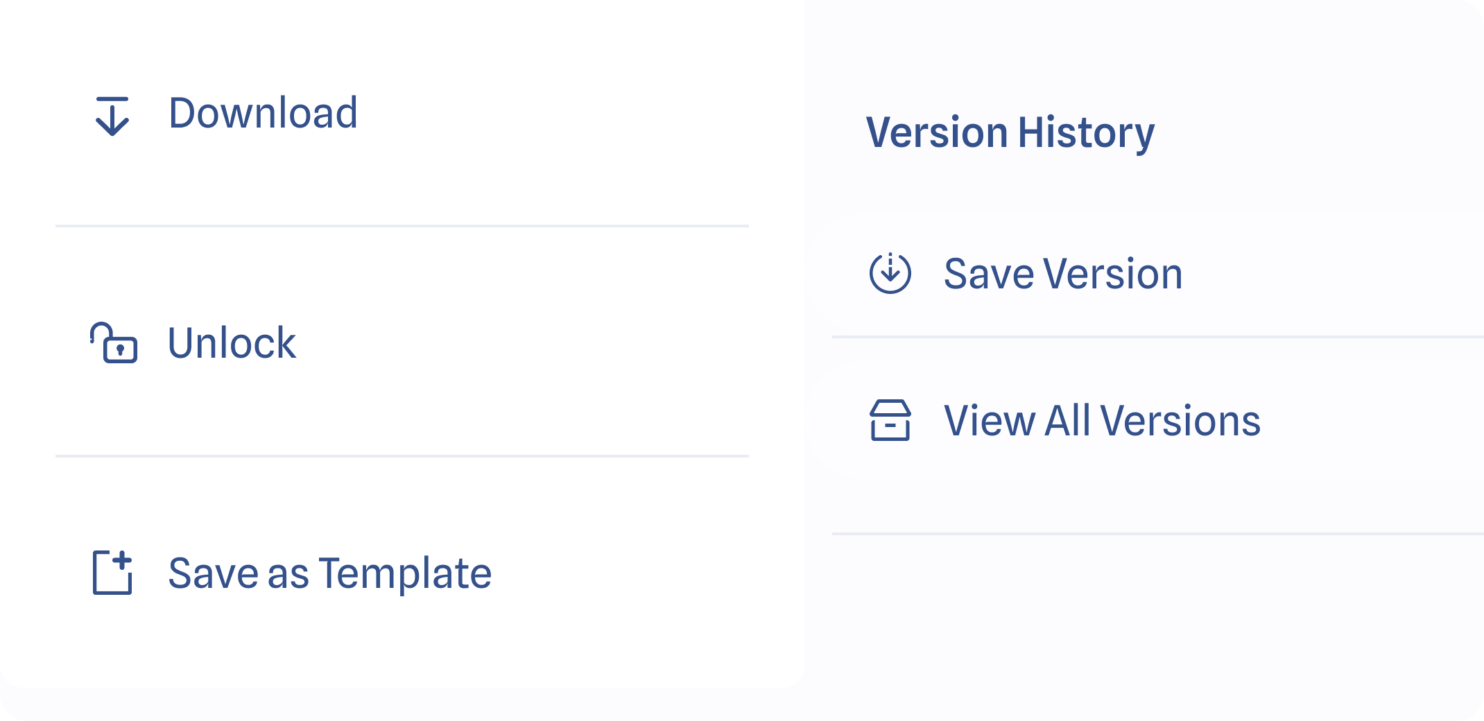Choose Unlock from the menu
1484x721 pixels.
click(232, 342)
